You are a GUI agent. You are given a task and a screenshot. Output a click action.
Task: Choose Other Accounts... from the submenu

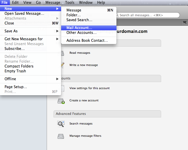pos(89,33)
